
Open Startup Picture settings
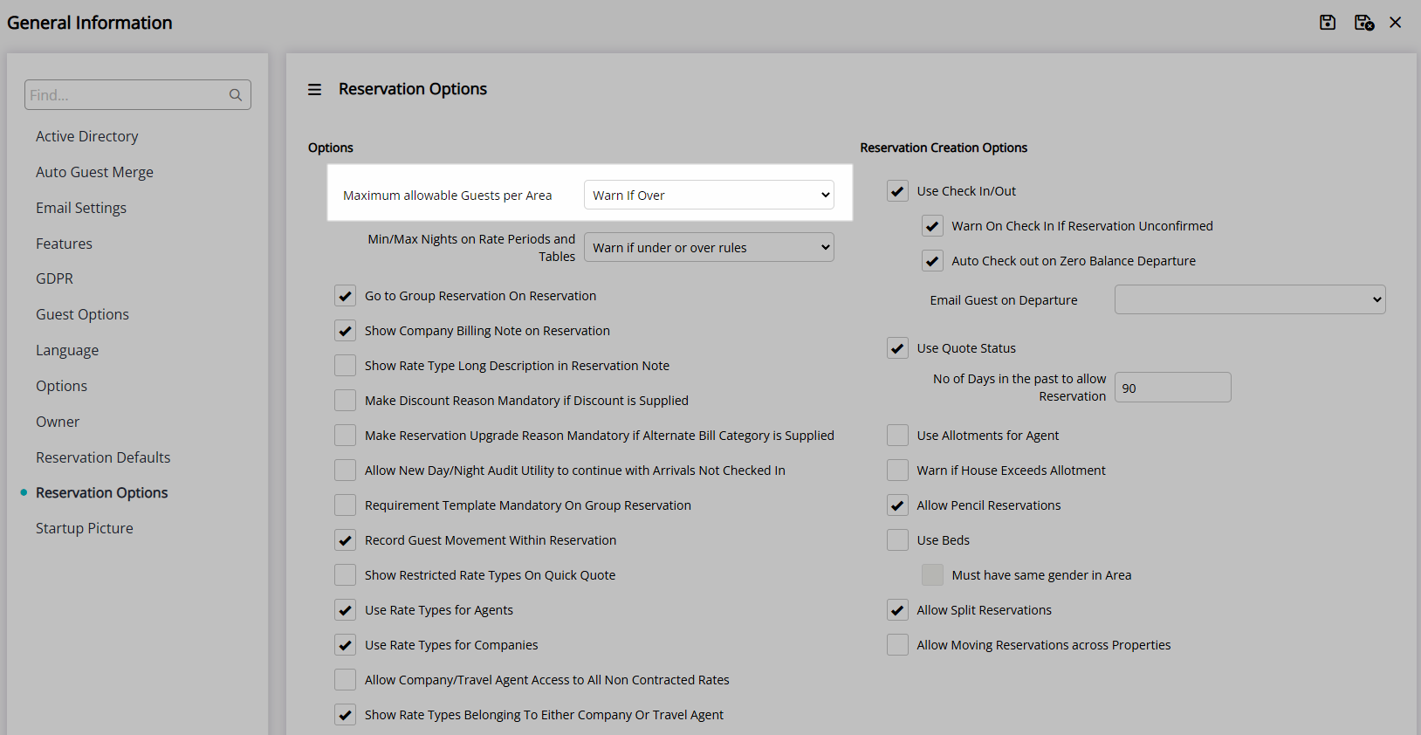point(85,528)
